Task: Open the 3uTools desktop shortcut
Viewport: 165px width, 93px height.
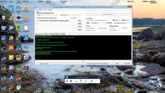Action: click(x=26, y=38)
